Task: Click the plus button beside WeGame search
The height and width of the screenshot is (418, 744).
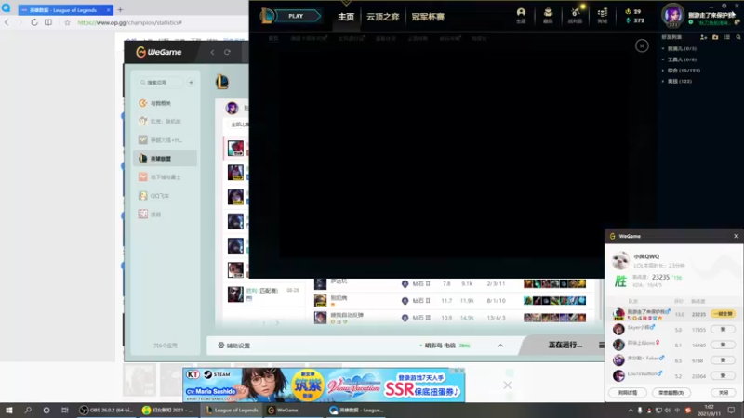Action: 191,83
